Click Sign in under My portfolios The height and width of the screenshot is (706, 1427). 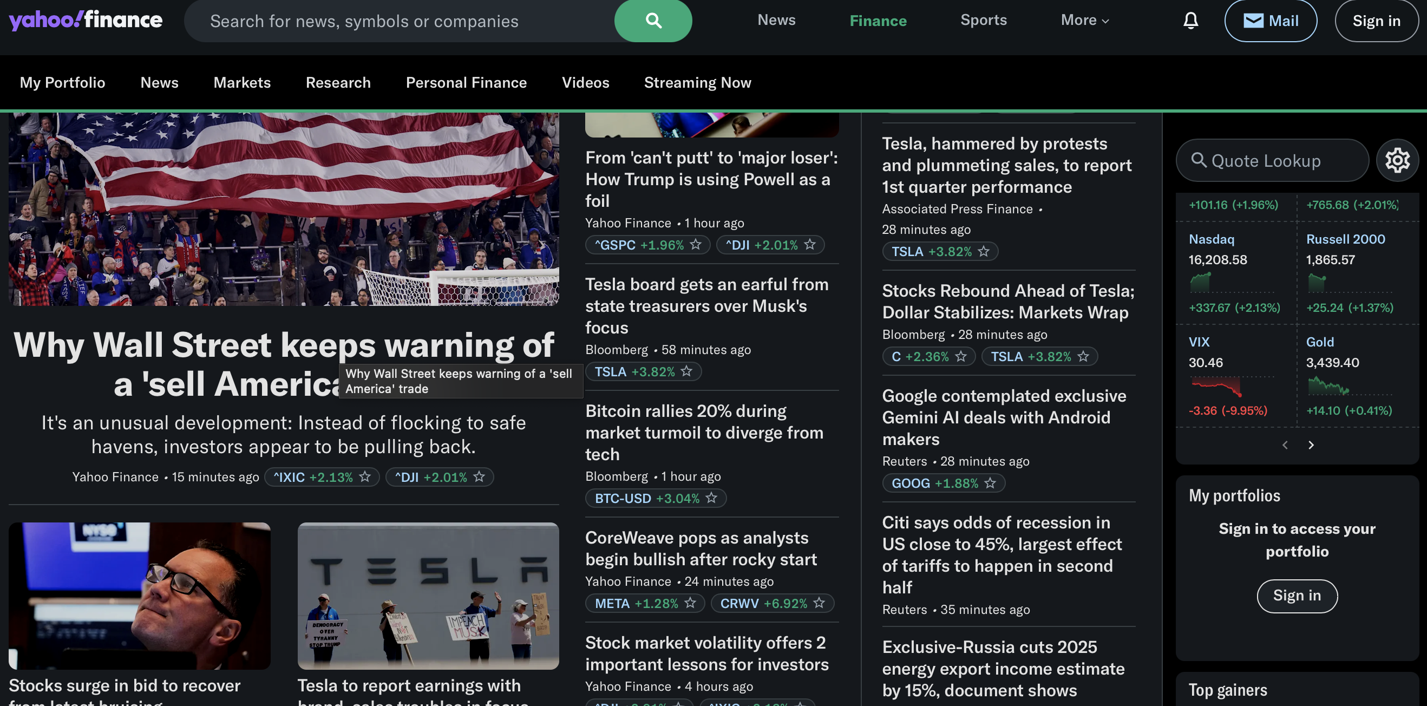coord(1297,596)
